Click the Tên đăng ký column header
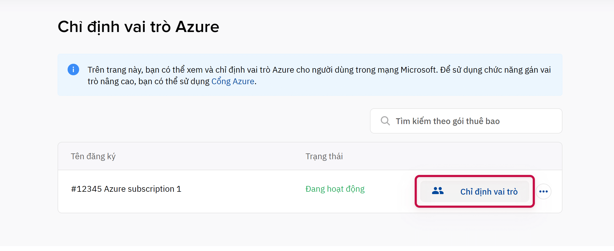614x251 pixels. [93, 156]
